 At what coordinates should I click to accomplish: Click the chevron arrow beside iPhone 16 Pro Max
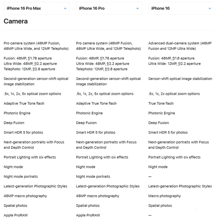pyautogui.click(x=65, y=9)
